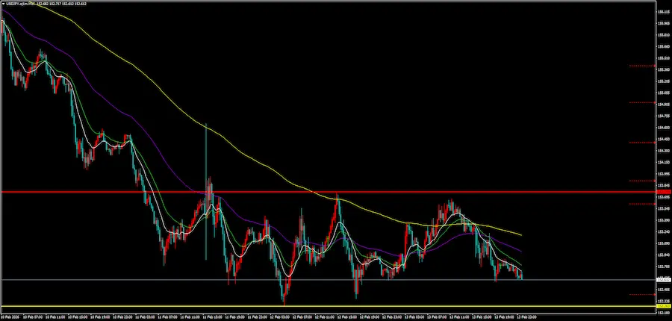Image resolution: width=672 pixels, height=321 pixels.
Task: Click the 156.115 label on the price scale
Action: pyautogui.click(x=662, y=13)
